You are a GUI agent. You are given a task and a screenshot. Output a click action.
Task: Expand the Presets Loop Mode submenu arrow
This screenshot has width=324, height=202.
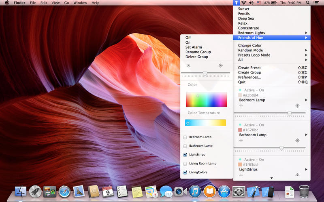[x=306, y=55]
